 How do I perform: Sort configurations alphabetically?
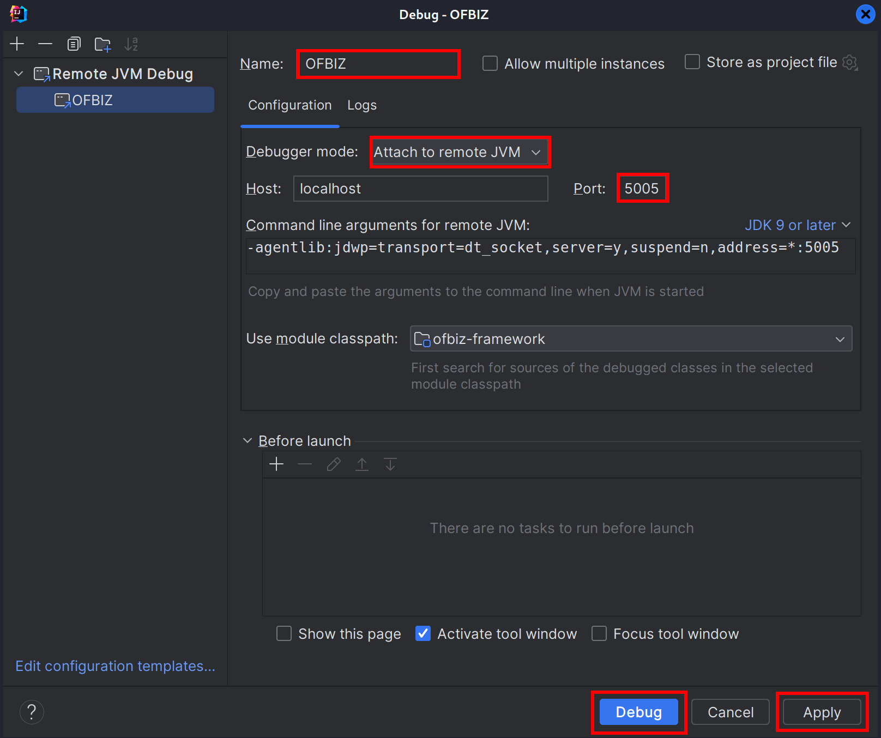coord(131,44)
